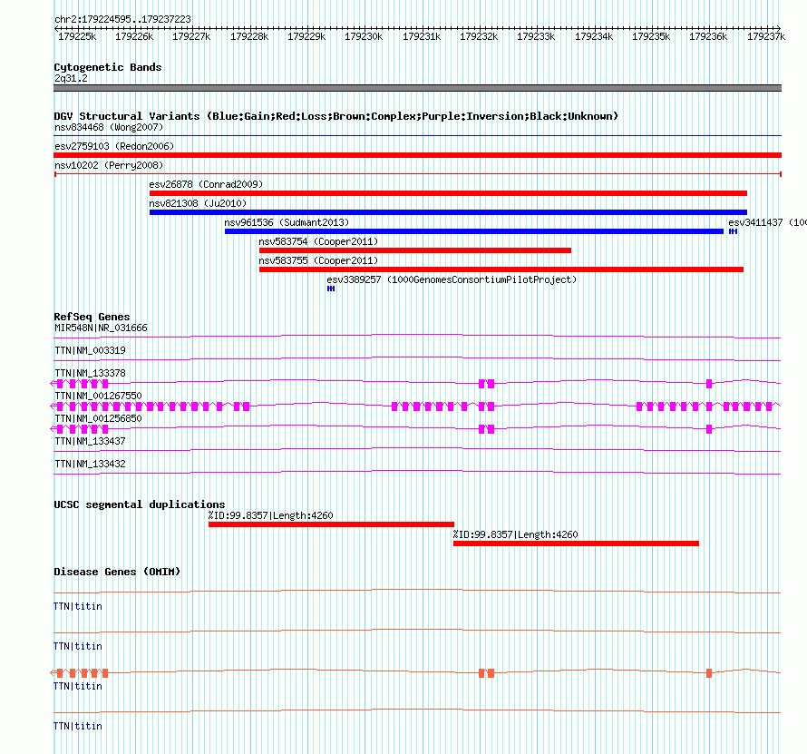Select transcript label TTN|NM_001256850
Viewport: 807px width, 754px height.
pyautogui.click(x=98, y=418)
